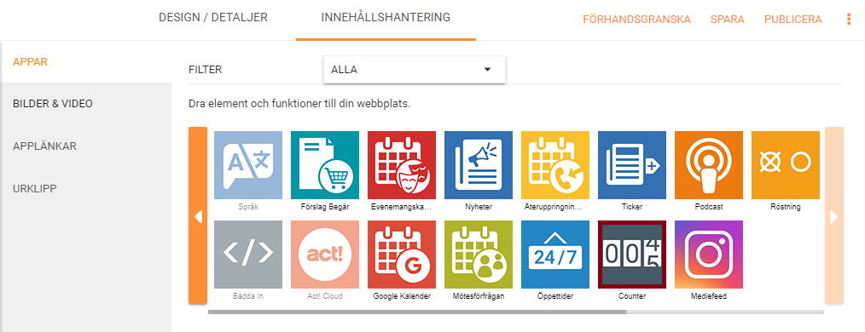865x332 pixels.
Task: Select the Nyheter news app icon
Action: coord(479,165)
